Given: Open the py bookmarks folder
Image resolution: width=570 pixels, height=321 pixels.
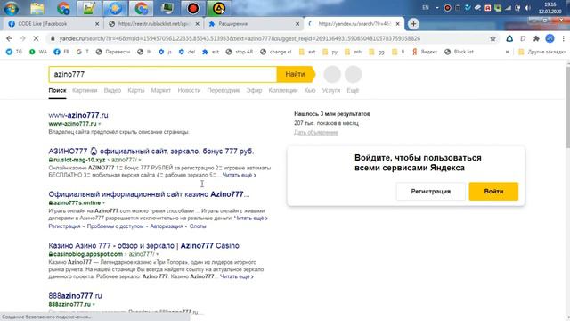Looking at the screenshot, I should [x=330, y=52].
